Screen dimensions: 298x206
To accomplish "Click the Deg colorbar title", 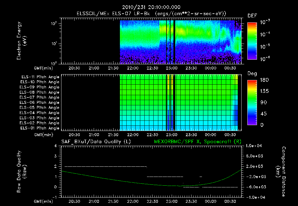I will (x=252, y=74).
